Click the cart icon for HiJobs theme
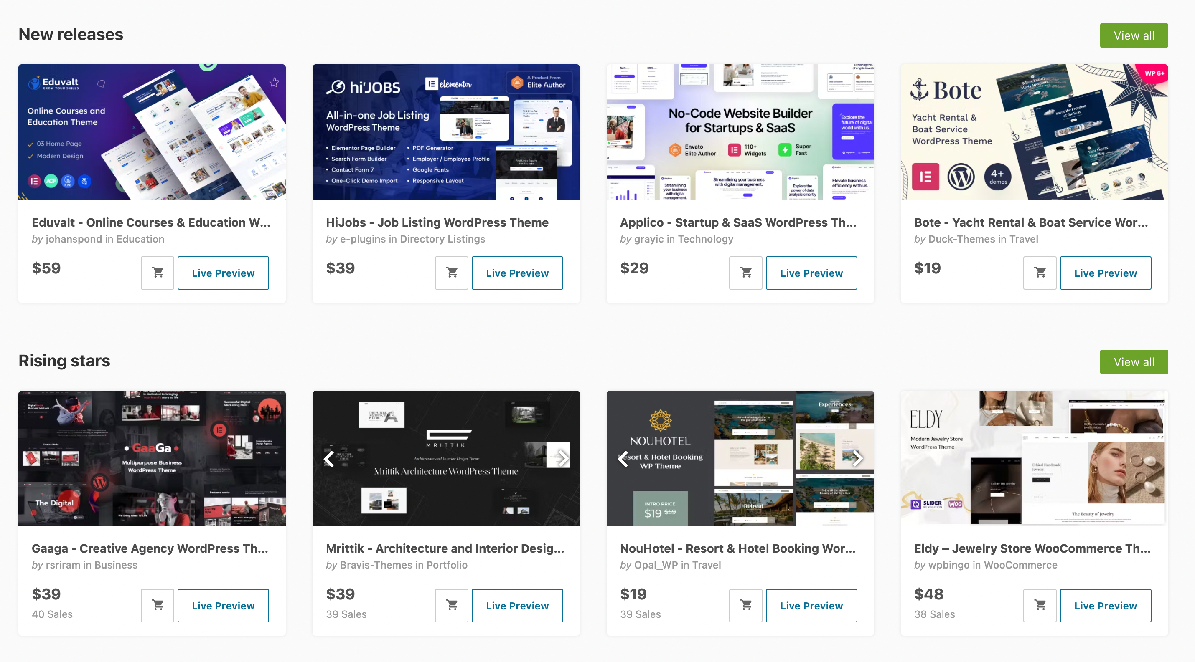This screenshot has height=662, width=1195. coord(451,272)
